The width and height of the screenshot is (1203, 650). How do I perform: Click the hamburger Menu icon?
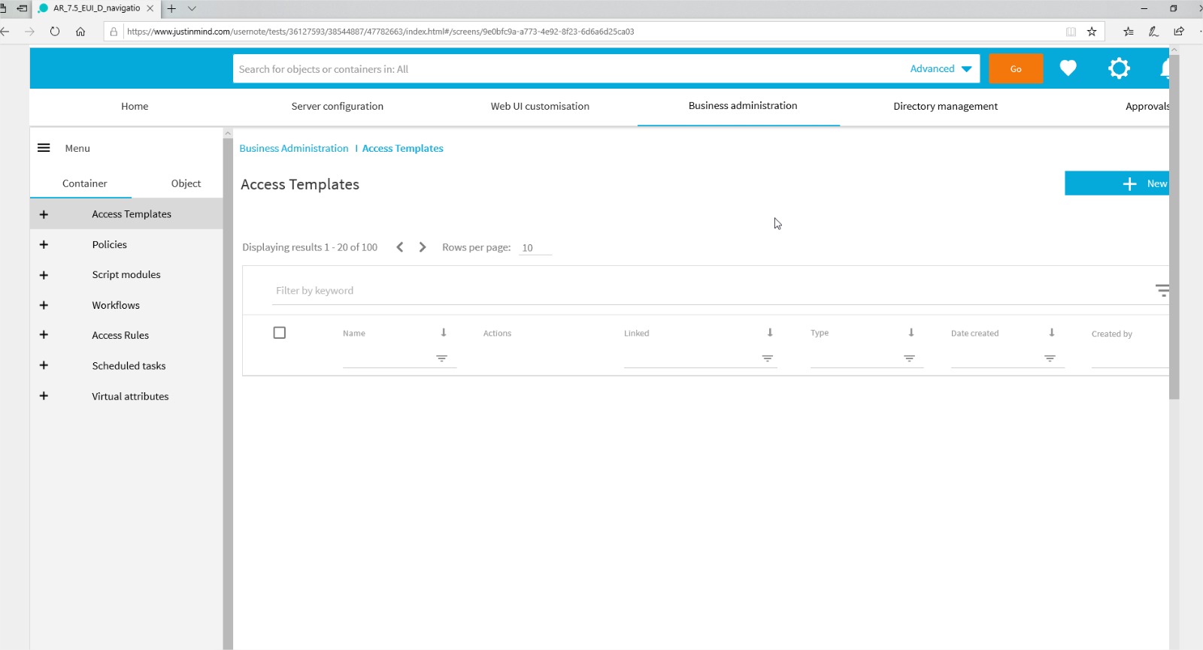(x=44, y=148)
